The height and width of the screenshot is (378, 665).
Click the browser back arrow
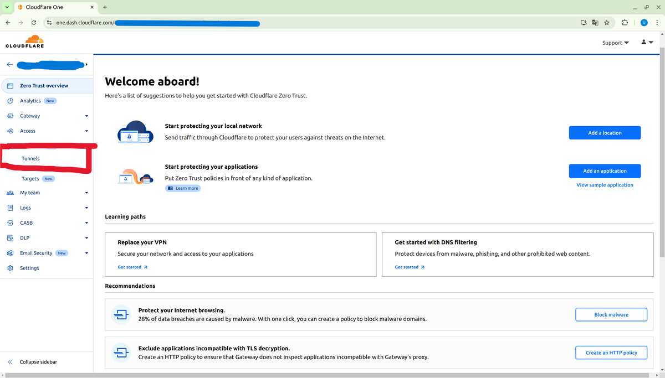(8, 23)
